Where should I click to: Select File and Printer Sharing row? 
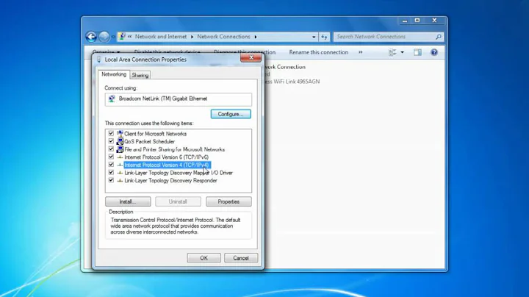(x=174, y=149)
